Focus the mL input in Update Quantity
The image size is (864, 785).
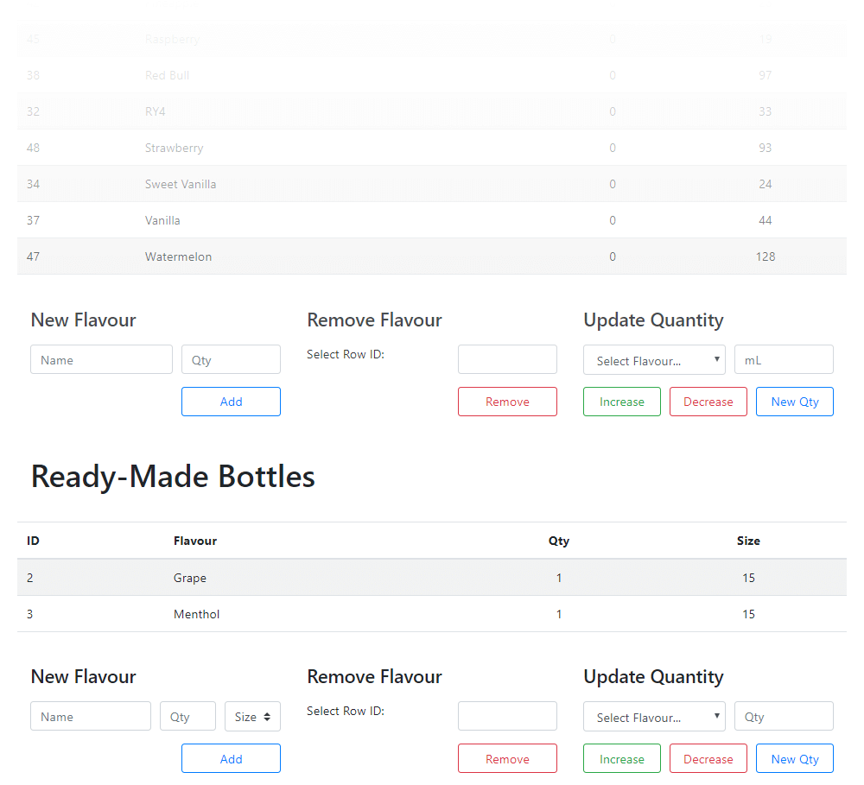coord(784,359)
